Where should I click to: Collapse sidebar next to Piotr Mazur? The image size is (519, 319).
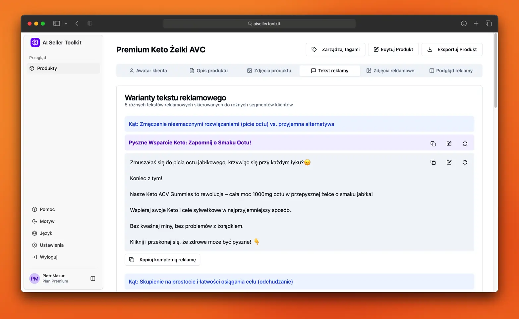click(93, 279)
